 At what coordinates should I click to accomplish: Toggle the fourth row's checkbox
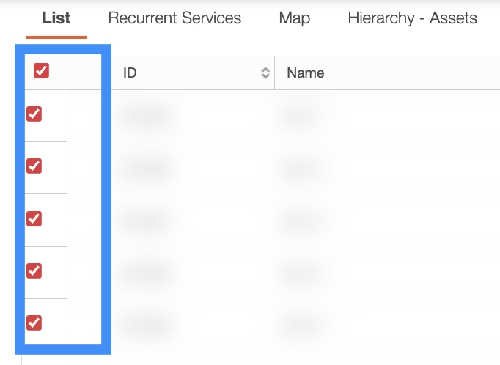[34, 270]
